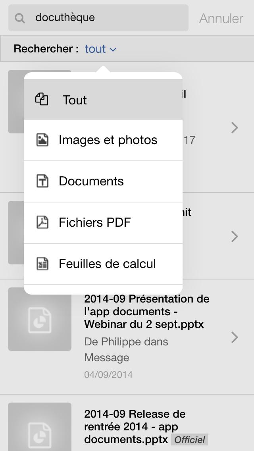Filter results by "Fichiers PDF"
Image resolution: width=254 pixels, height=451 pixels.
point(94,222)
